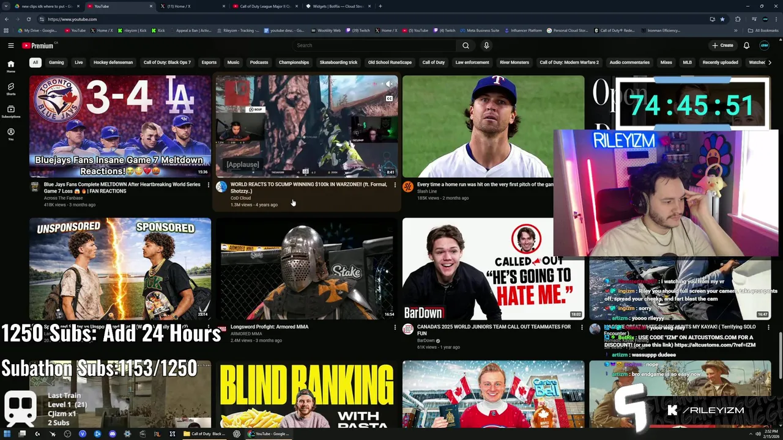Screen dimensions: 783x440
Task: Reload the page in browser
Action: pos(28,19)
